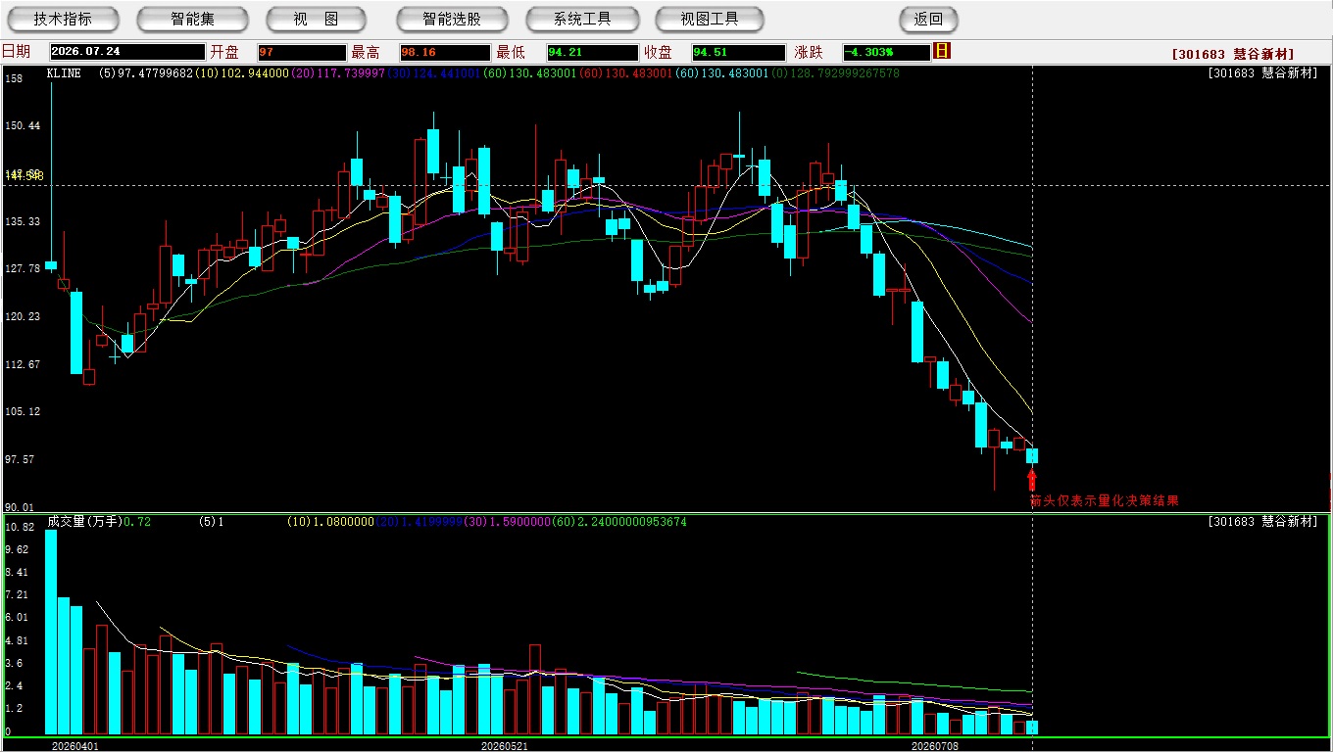This screenshot has height=752, width=1333.
Task: Click the 10.82 volume axis label
Action: pos(20,527)
